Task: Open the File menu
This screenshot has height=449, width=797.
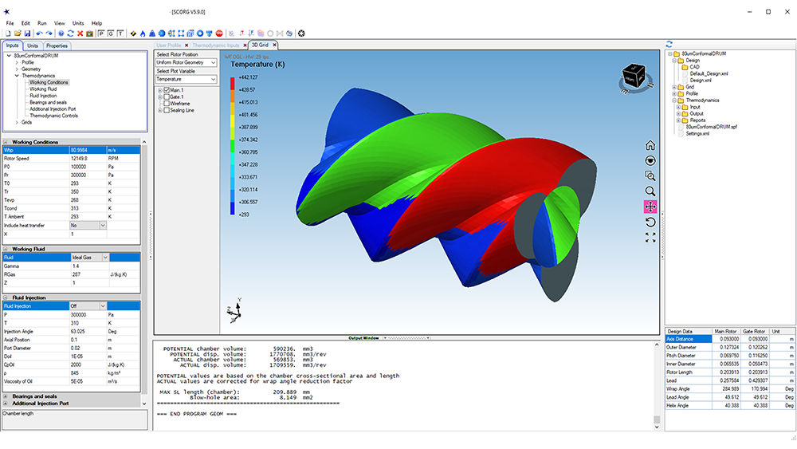Action: point(10,23)
